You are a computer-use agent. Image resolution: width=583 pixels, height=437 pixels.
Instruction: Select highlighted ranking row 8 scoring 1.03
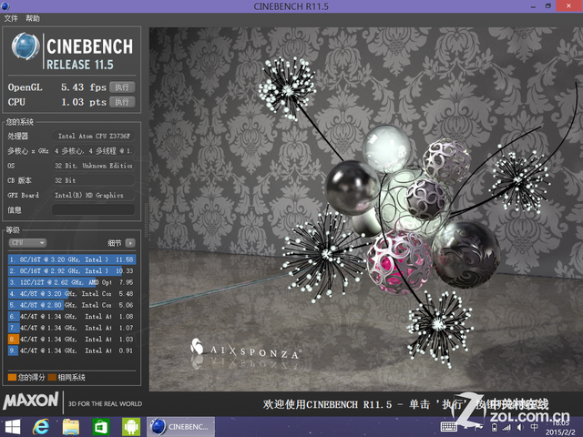(x=72, y=340)
